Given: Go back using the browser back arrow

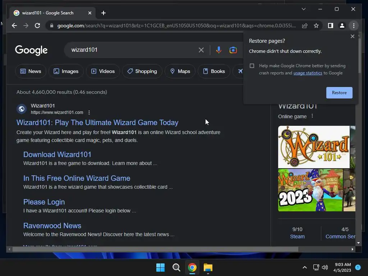Looking at the screenshot, I should click(14, 26).
